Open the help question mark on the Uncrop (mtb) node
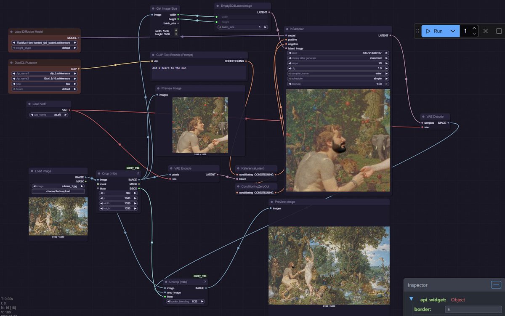 click(205, 281)
